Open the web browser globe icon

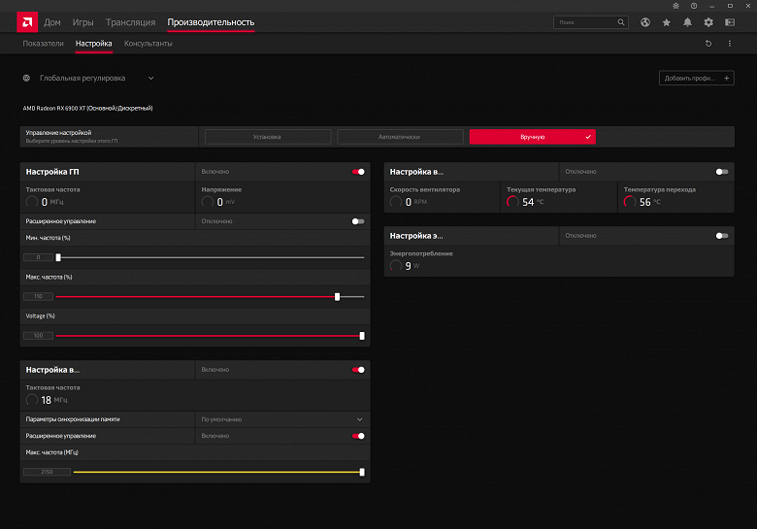coord(645,22)
